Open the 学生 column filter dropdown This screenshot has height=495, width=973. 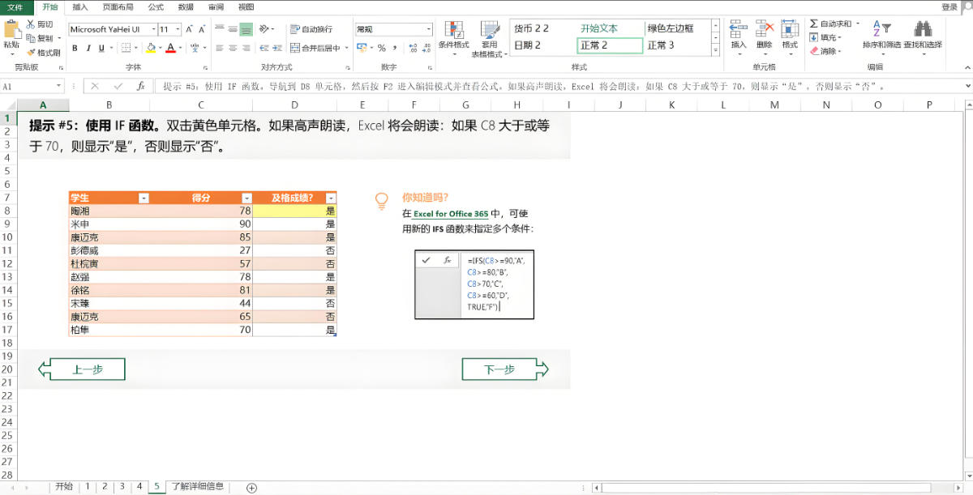(144, 198)
